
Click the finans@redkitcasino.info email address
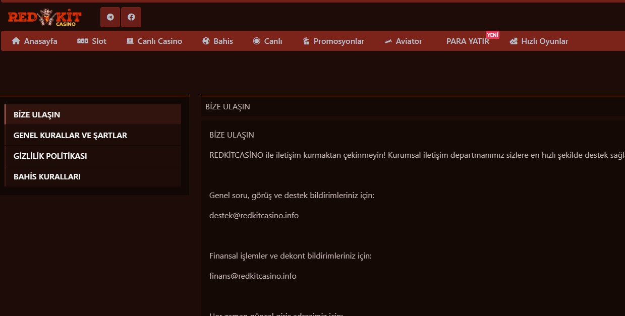point(253,276)
